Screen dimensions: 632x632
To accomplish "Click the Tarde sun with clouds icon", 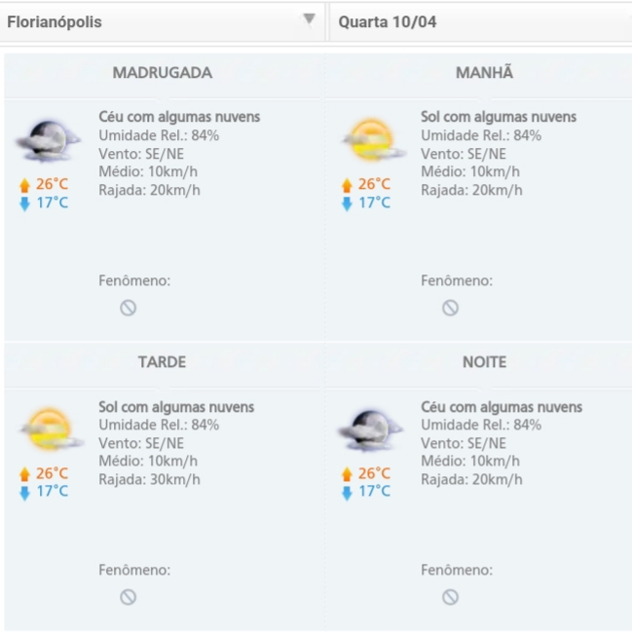I will pyautogui.click(x=47, y=430).
